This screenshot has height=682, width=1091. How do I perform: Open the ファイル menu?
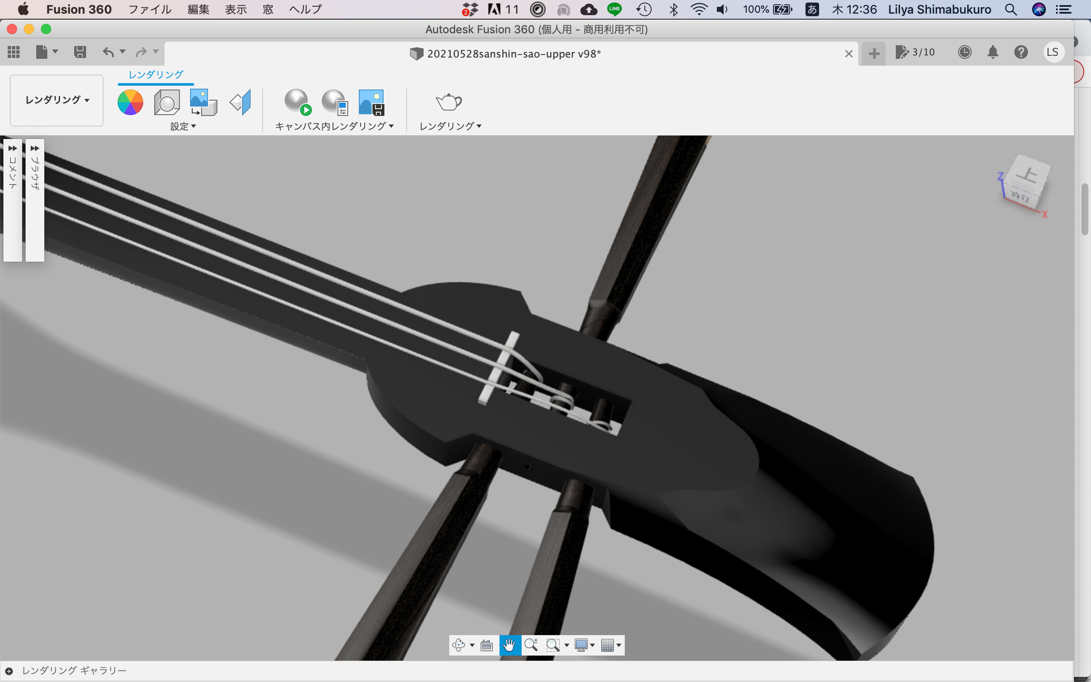pos(150,9)
